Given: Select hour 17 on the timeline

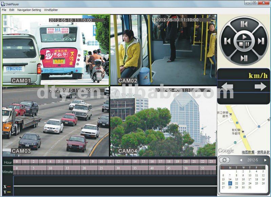Looking at the screenshot, I should (161, 162).
